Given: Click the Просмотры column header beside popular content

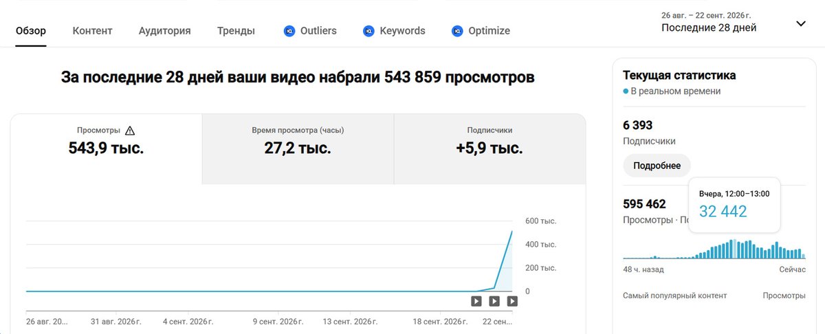Looking at the screenshot, I should 784,296.
